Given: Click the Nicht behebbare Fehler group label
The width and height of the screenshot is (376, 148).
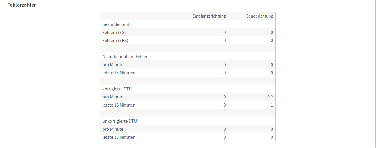Looking at the screenshot, I should tap(125, 57).
